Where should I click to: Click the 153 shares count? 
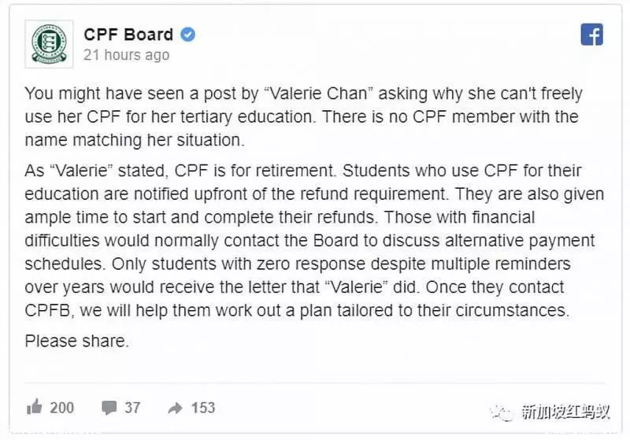tap(203, 408)
